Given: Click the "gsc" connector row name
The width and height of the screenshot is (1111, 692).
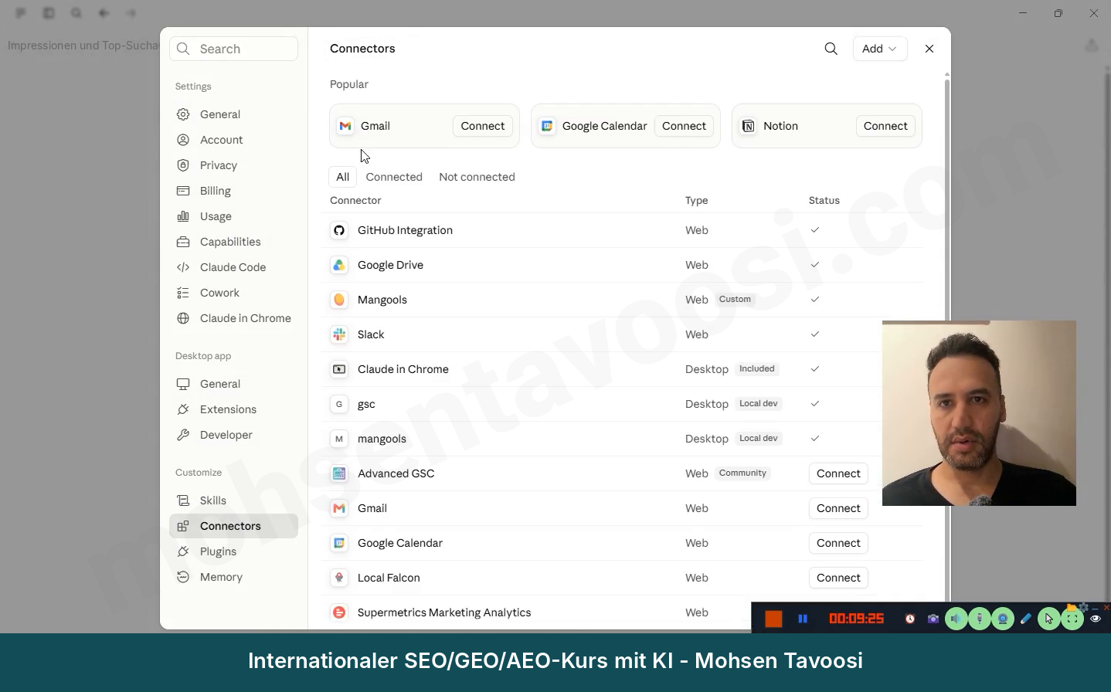Looking at the screenshot, I should [366, 404].
